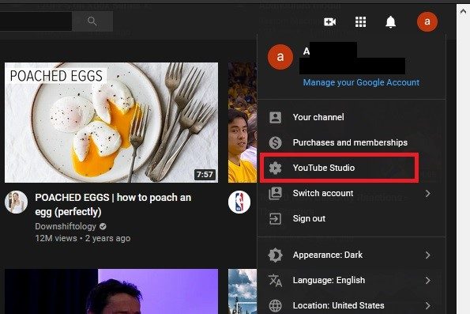The height and width of the screenshot is (314, 470).
Task: Open the purple background video thumbnail
Action: click(111, 292)
